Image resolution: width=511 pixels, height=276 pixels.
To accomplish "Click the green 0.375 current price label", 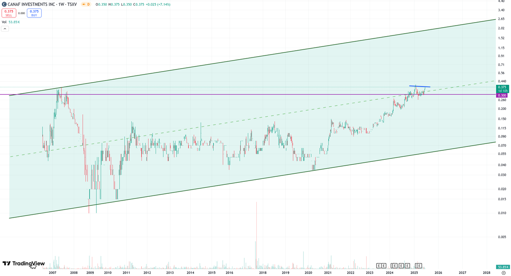I will (502, 89).
